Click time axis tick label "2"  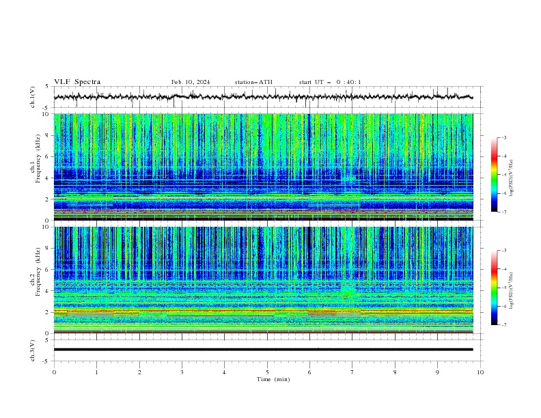pos(139,372)
